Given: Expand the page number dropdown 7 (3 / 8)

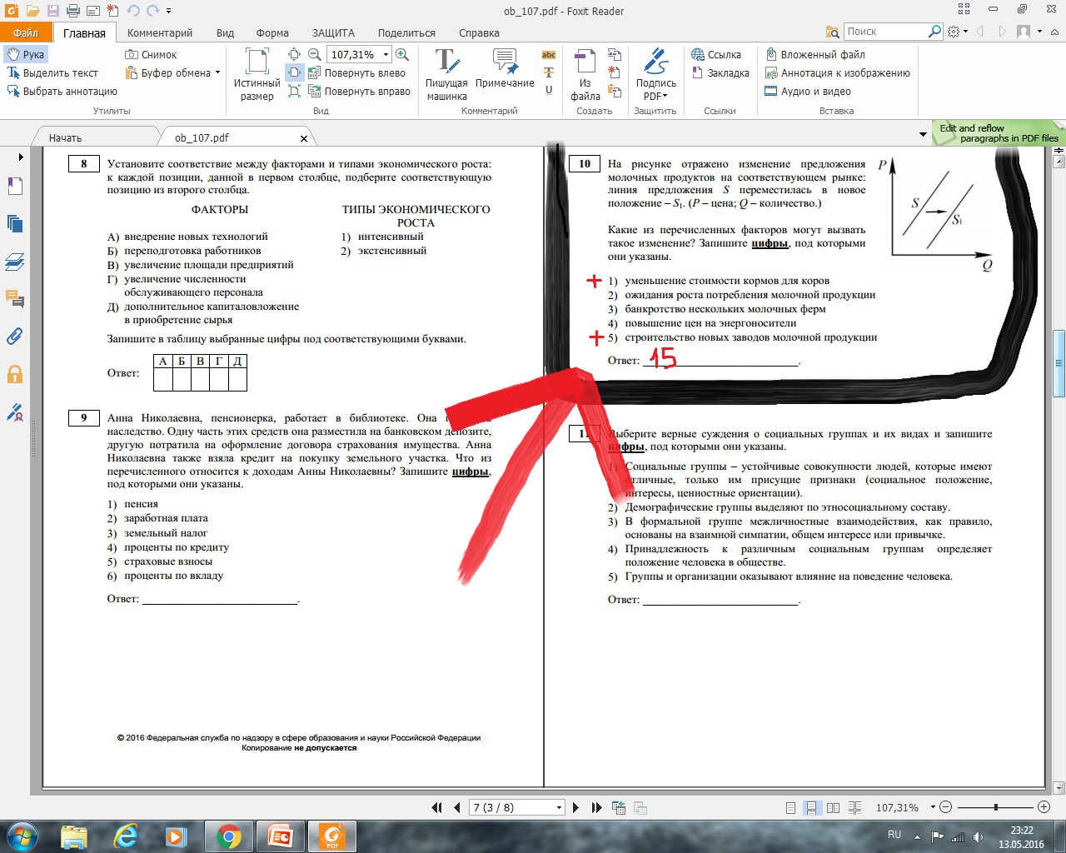Looking at the screenshot, I should pos(559,807).
